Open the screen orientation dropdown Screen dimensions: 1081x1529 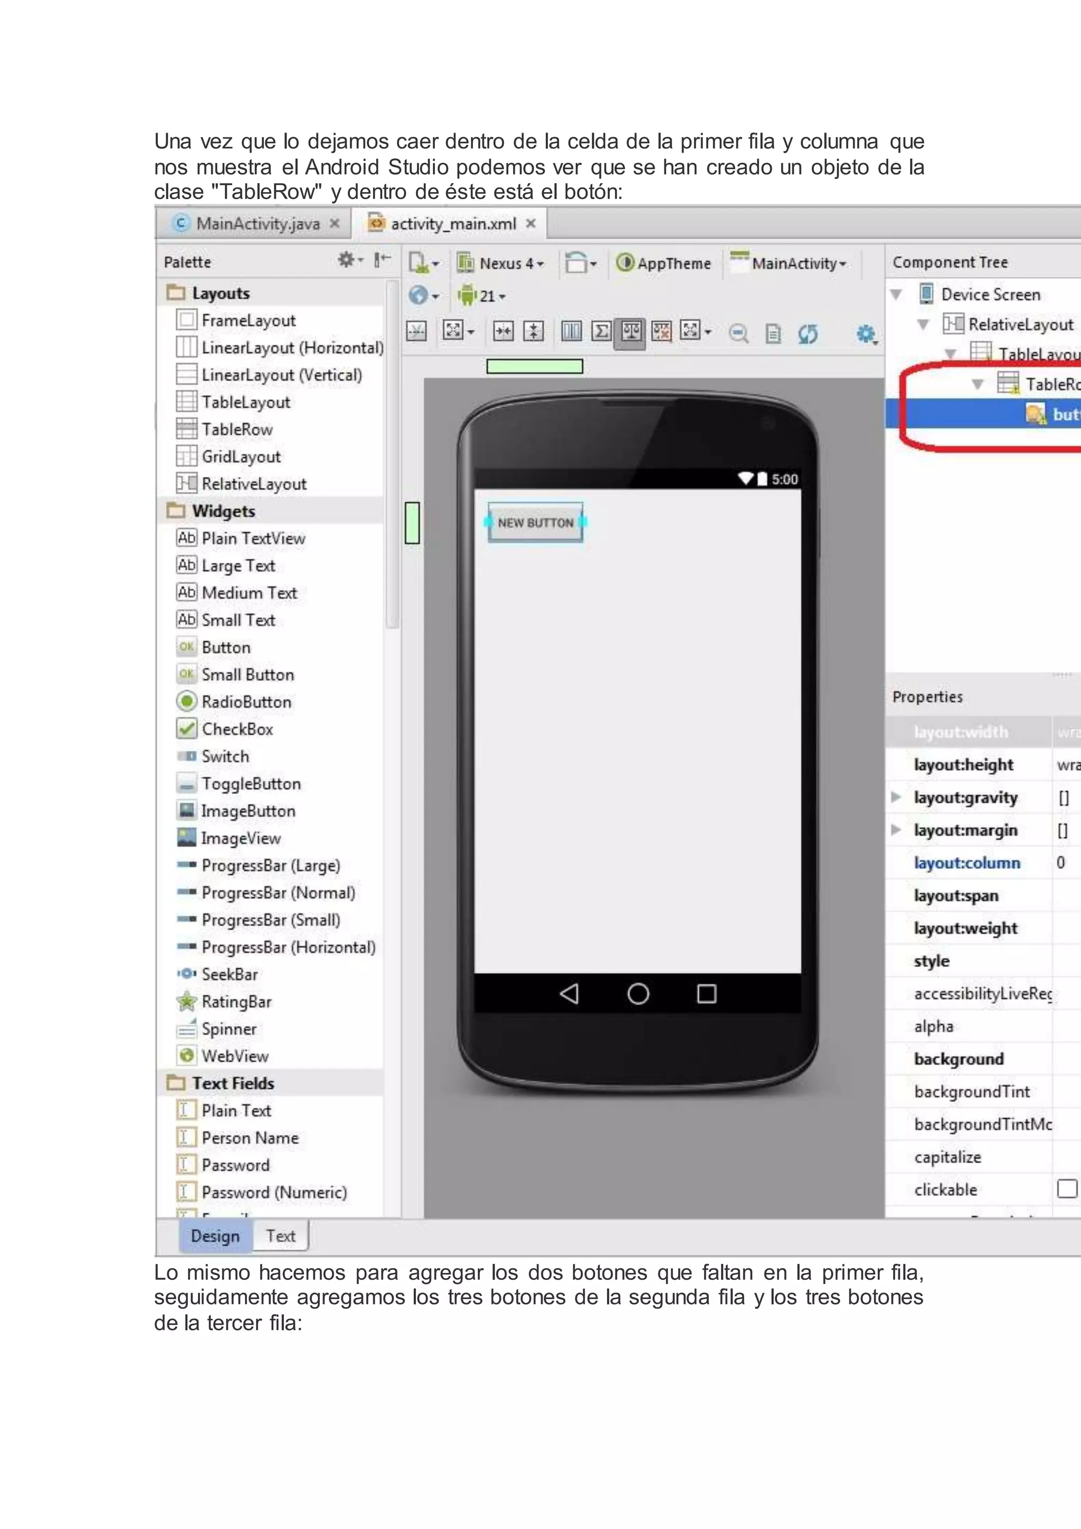tap(581, 263)
